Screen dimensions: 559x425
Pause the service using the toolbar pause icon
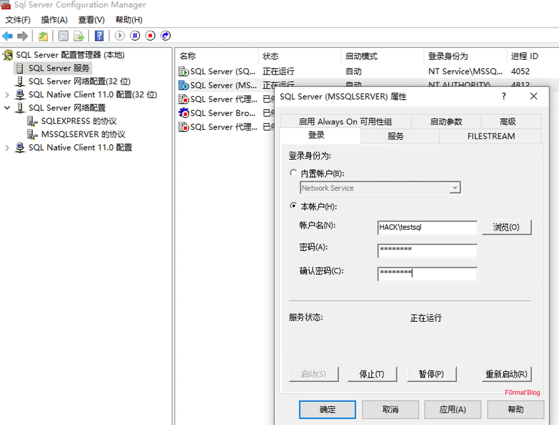click(x=135, y=36)
